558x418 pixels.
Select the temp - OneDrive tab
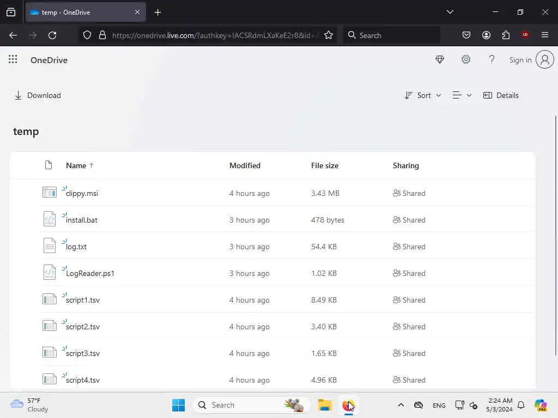click(x=86, y=13)
